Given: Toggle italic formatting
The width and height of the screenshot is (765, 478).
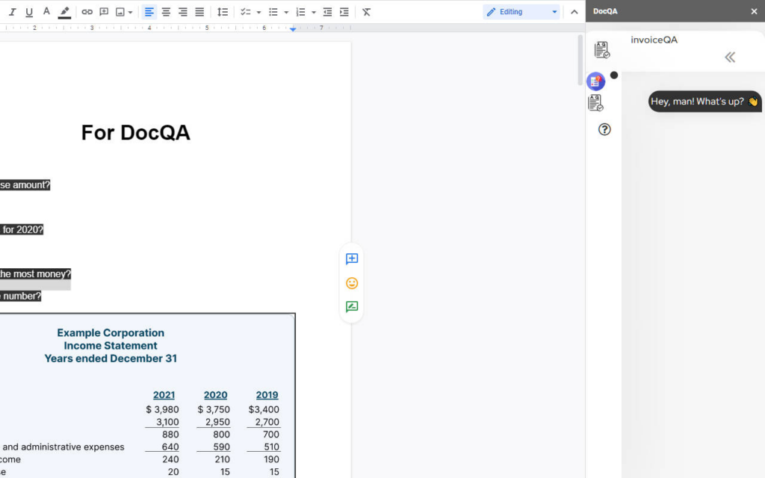Looking at the screenshot, I should pyautogui.click(x=10, y=11).
